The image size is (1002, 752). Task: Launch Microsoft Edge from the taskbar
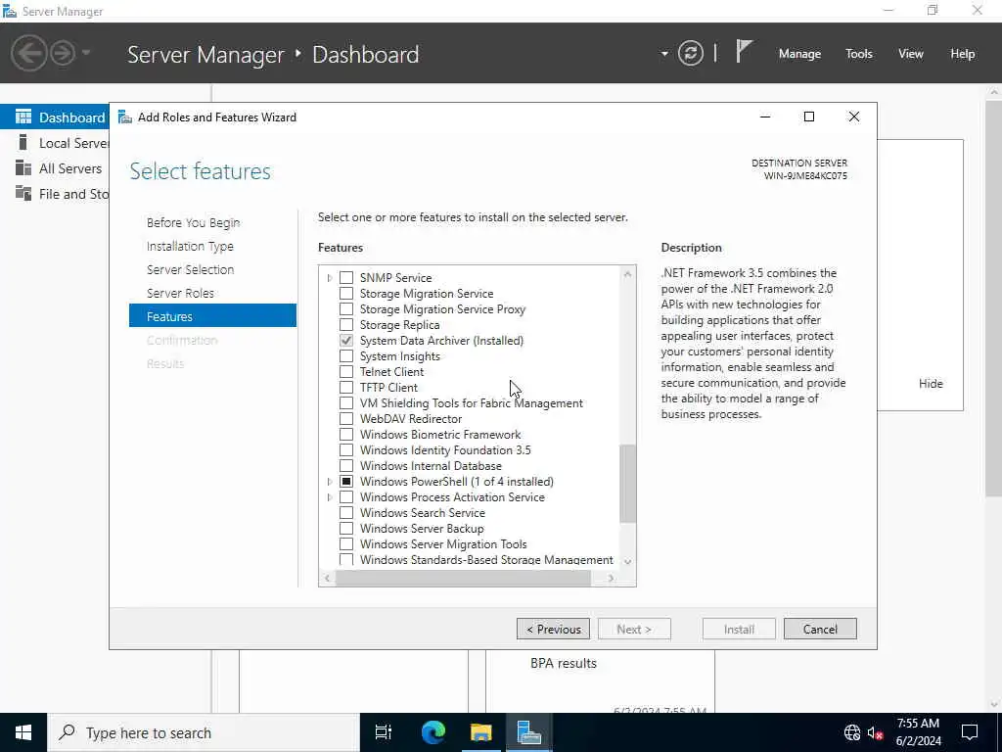[x=433, y=732]
